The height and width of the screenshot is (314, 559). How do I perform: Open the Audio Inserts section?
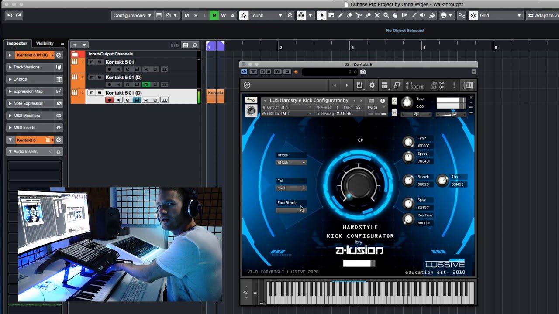pyautogui.click(x=35, y=152)
